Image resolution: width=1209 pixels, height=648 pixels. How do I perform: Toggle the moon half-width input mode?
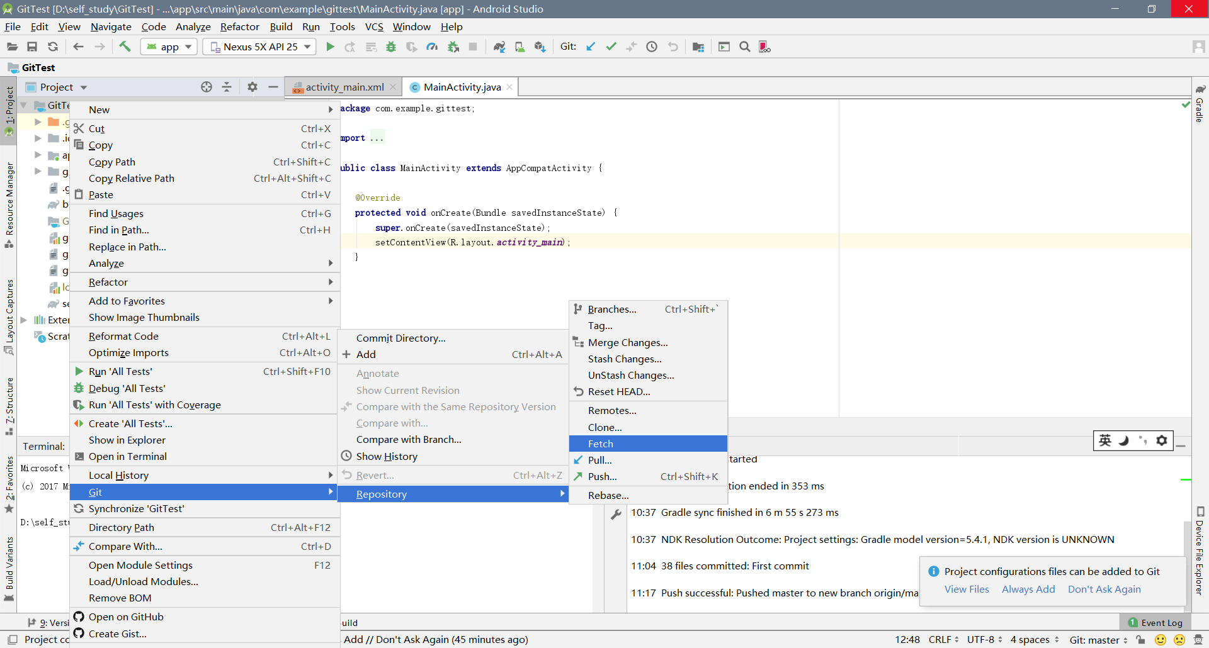click(x=1123, y=440)
